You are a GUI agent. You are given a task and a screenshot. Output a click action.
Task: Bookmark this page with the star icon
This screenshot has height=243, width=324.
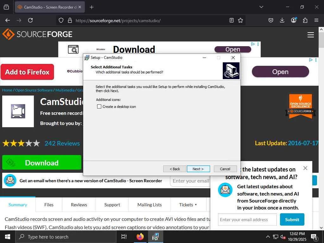click(x=240, y=20)
